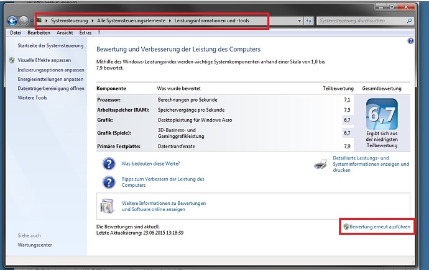Click the Forward navigation arrow button
This screenshot has width=429, height=270.
tap(24, 20)
